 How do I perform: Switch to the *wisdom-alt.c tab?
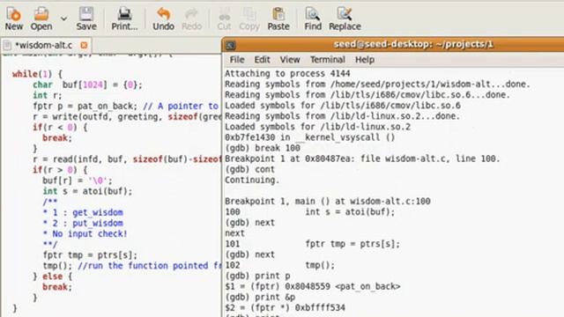43,45
